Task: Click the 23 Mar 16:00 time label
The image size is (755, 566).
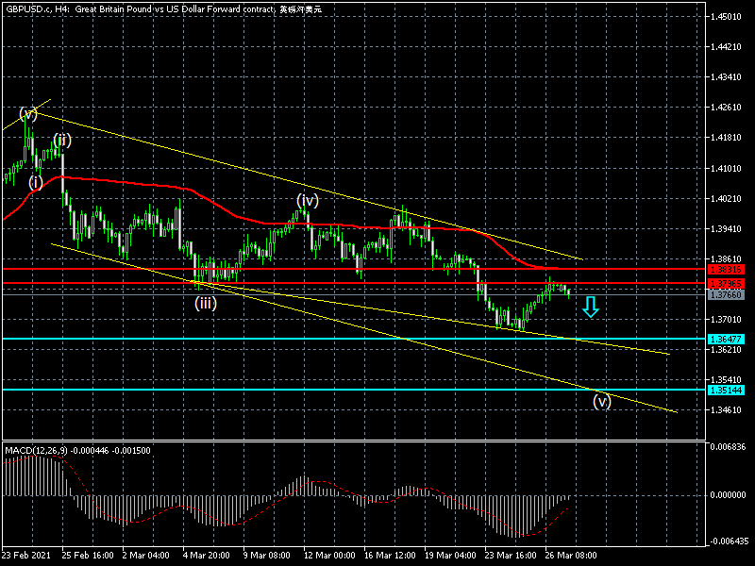Action: click(x=511, y=556)
